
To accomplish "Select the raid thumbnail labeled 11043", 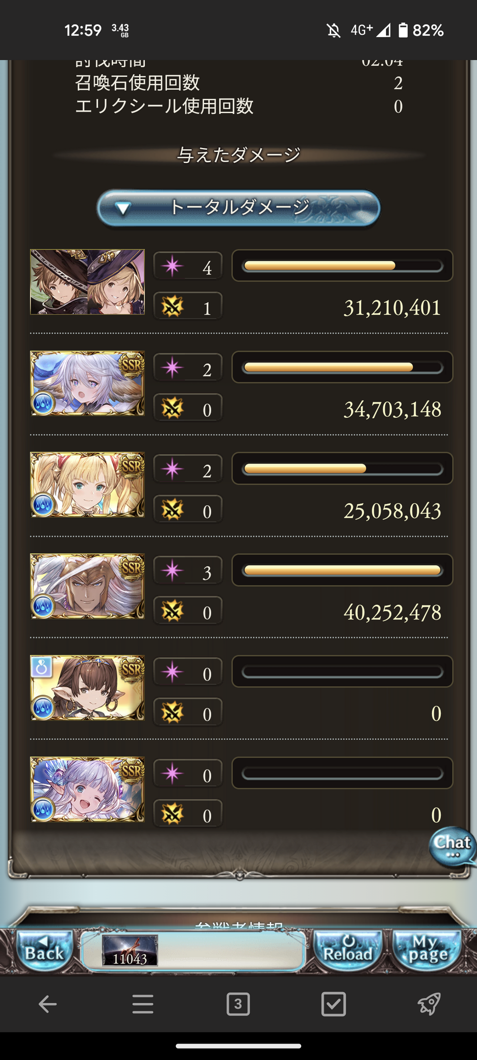I will click(130, 950).
